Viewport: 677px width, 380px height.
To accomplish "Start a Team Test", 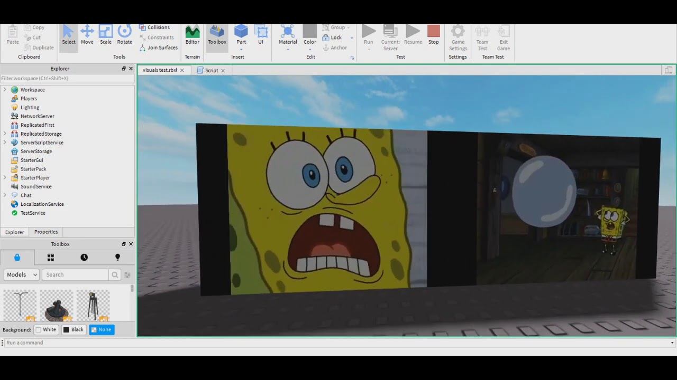I will click(x=482, y=37).
